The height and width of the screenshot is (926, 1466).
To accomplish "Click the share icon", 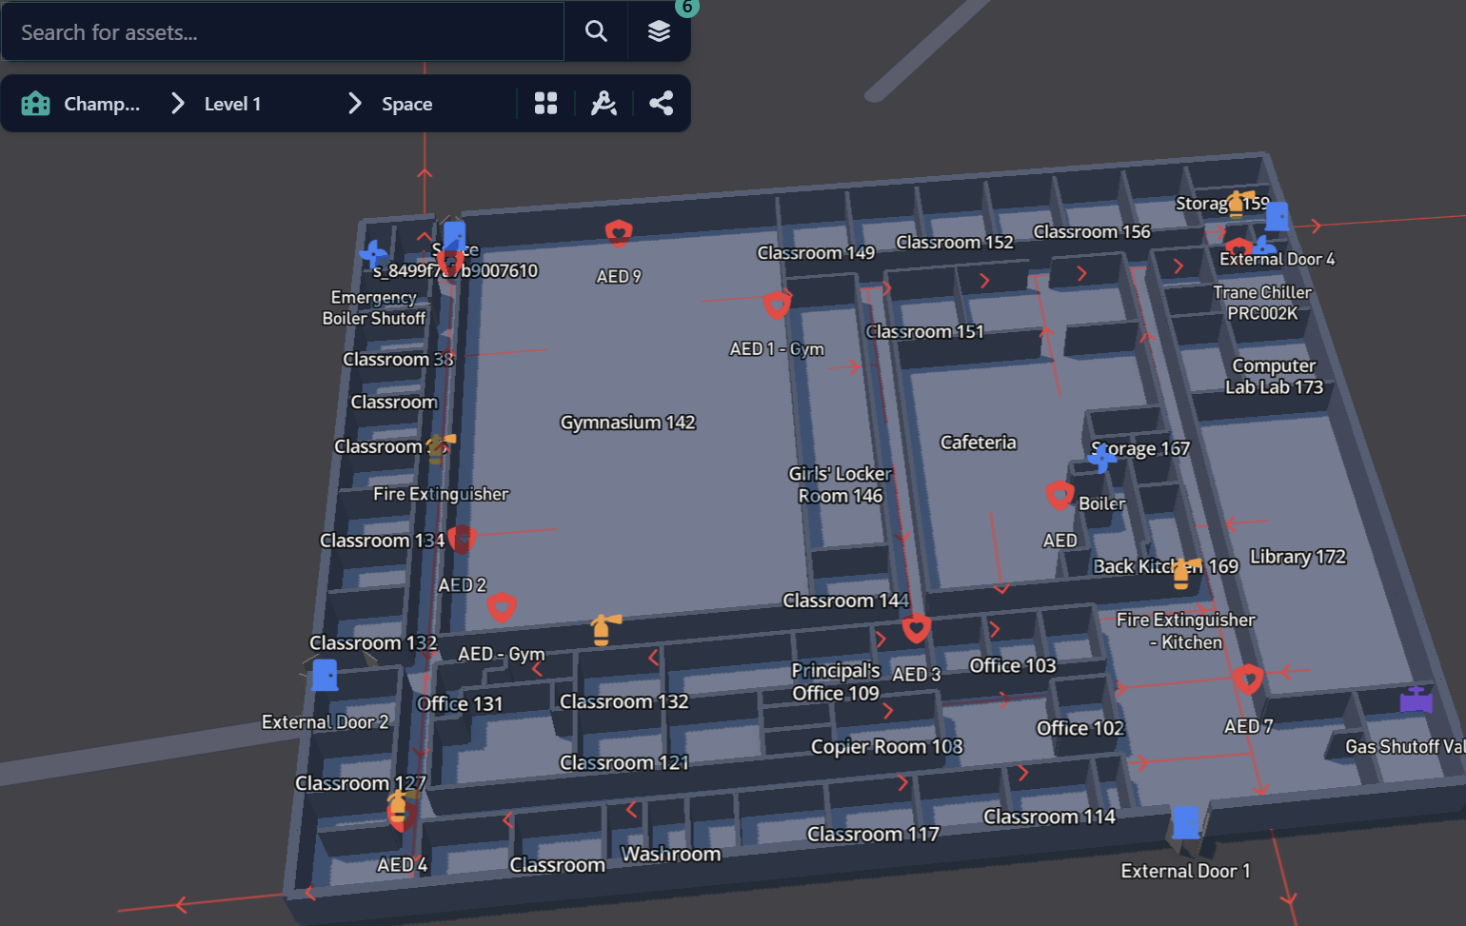I will click(x=662, y=104).
